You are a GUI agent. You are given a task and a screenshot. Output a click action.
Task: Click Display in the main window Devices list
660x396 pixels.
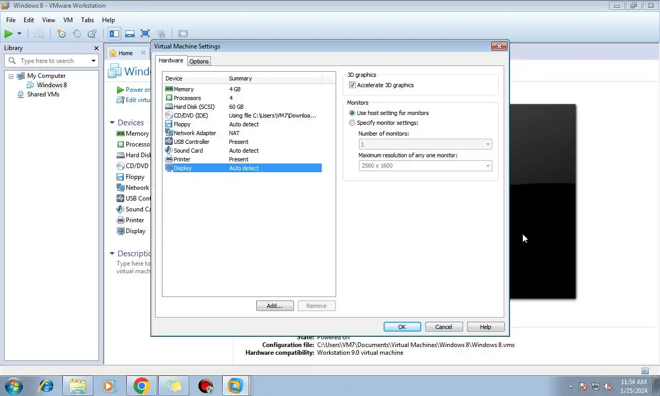[x=131, y=231]
